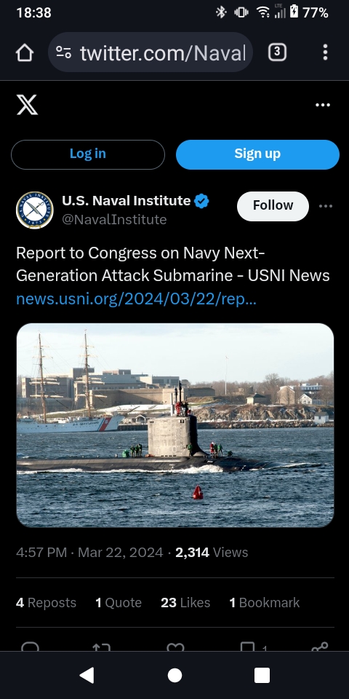This screenshot has height=699, width=349.
Task: Click the Log in button
Action: coord(88,154)
